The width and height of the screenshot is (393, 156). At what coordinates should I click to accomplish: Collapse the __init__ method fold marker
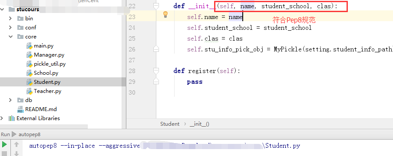[156, 6]
